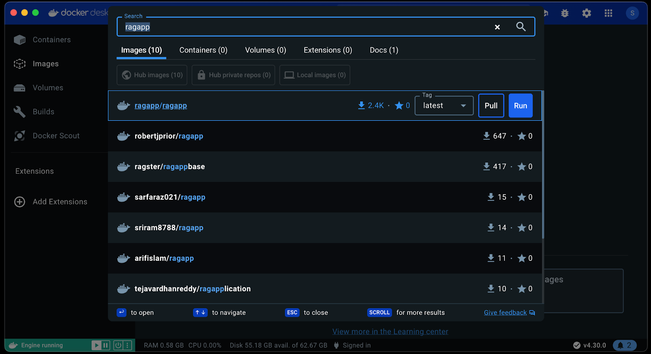Open the ragapp/ragapp image link
Viewport: 651px width, 354px height.
(161, 106)
